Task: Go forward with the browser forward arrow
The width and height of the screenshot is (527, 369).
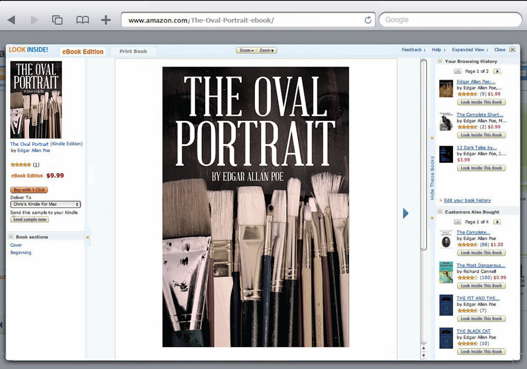Action: coord(34,20)
